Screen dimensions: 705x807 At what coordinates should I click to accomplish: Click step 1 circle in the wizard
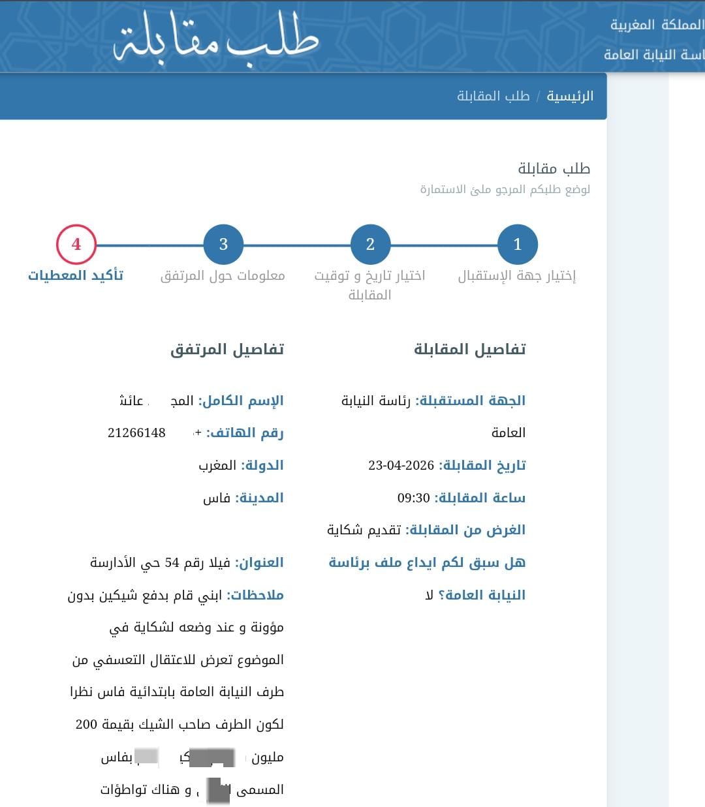point(517,245)
